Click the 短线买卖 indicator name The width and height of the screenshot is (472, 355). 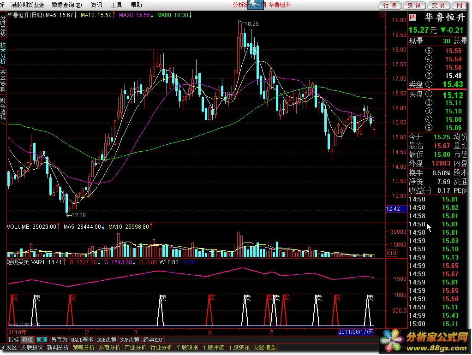(x=18, y=262)
